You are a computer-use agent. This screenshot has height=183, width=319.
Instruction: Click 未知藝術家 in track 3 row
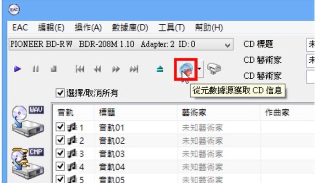point(202,154)
